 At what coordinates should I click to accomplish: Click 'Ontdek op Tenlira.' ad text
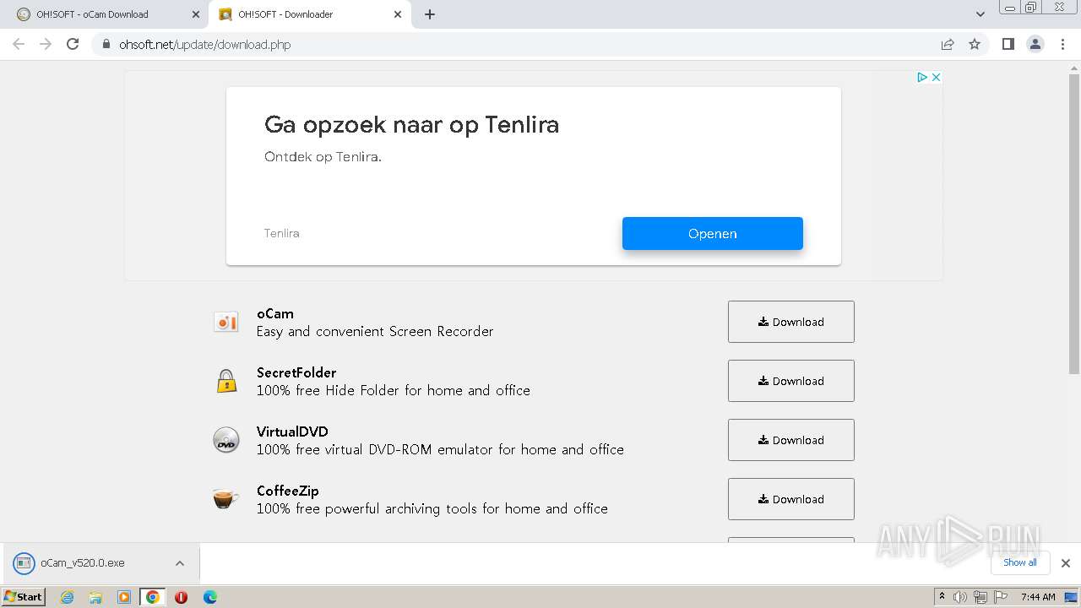pyautogui.click(x=323, y=157)
